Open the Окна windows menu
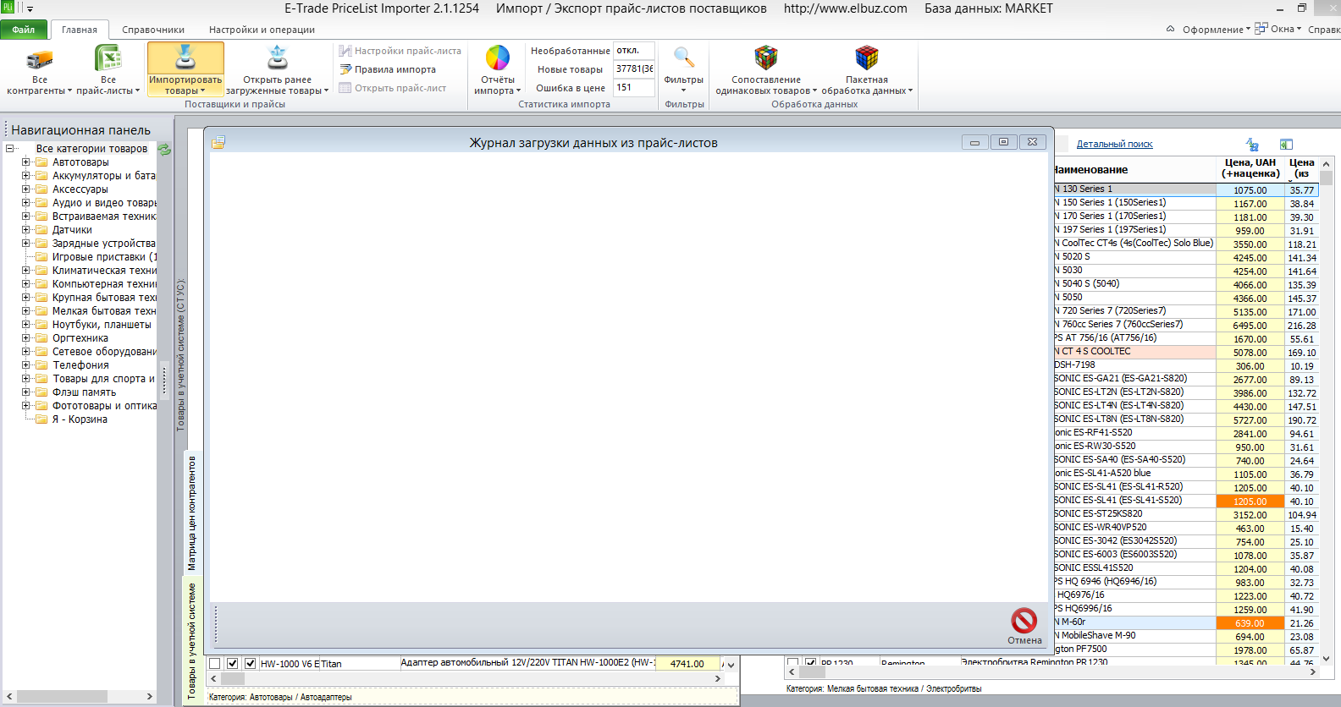This screenshot has width=1341, height=707. coord(1278,29)
